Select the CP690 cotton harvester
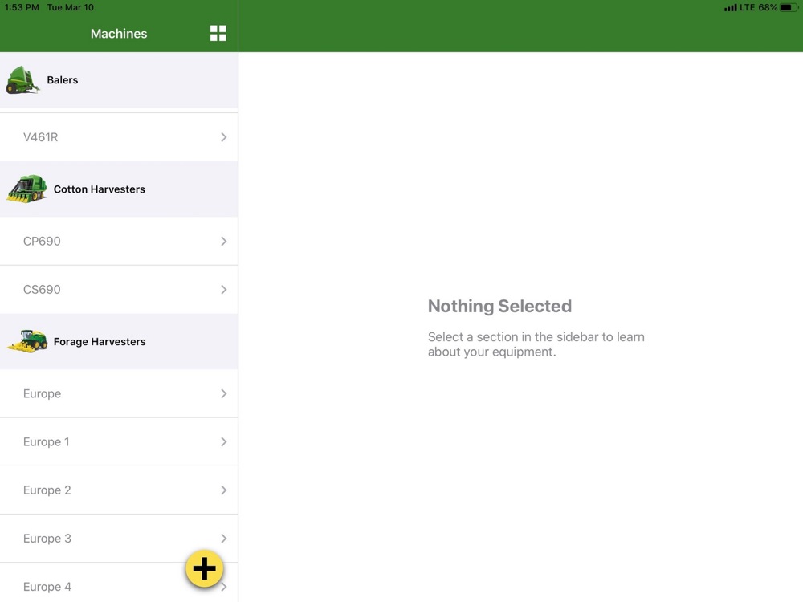The width and height of the screenshot is (803, 602). tap(42, 241)
